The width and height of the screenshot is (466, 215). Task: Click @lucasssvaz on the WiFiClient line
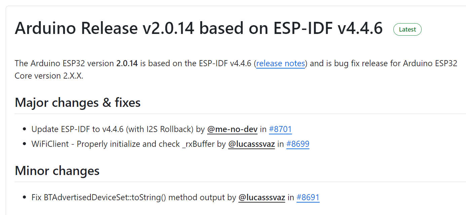tap(251, 144)
